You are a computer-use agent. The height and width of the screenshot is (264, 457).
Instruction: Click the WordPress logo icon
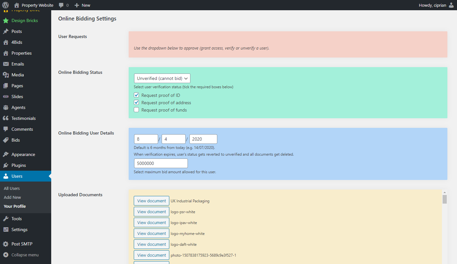pos(5,5)
